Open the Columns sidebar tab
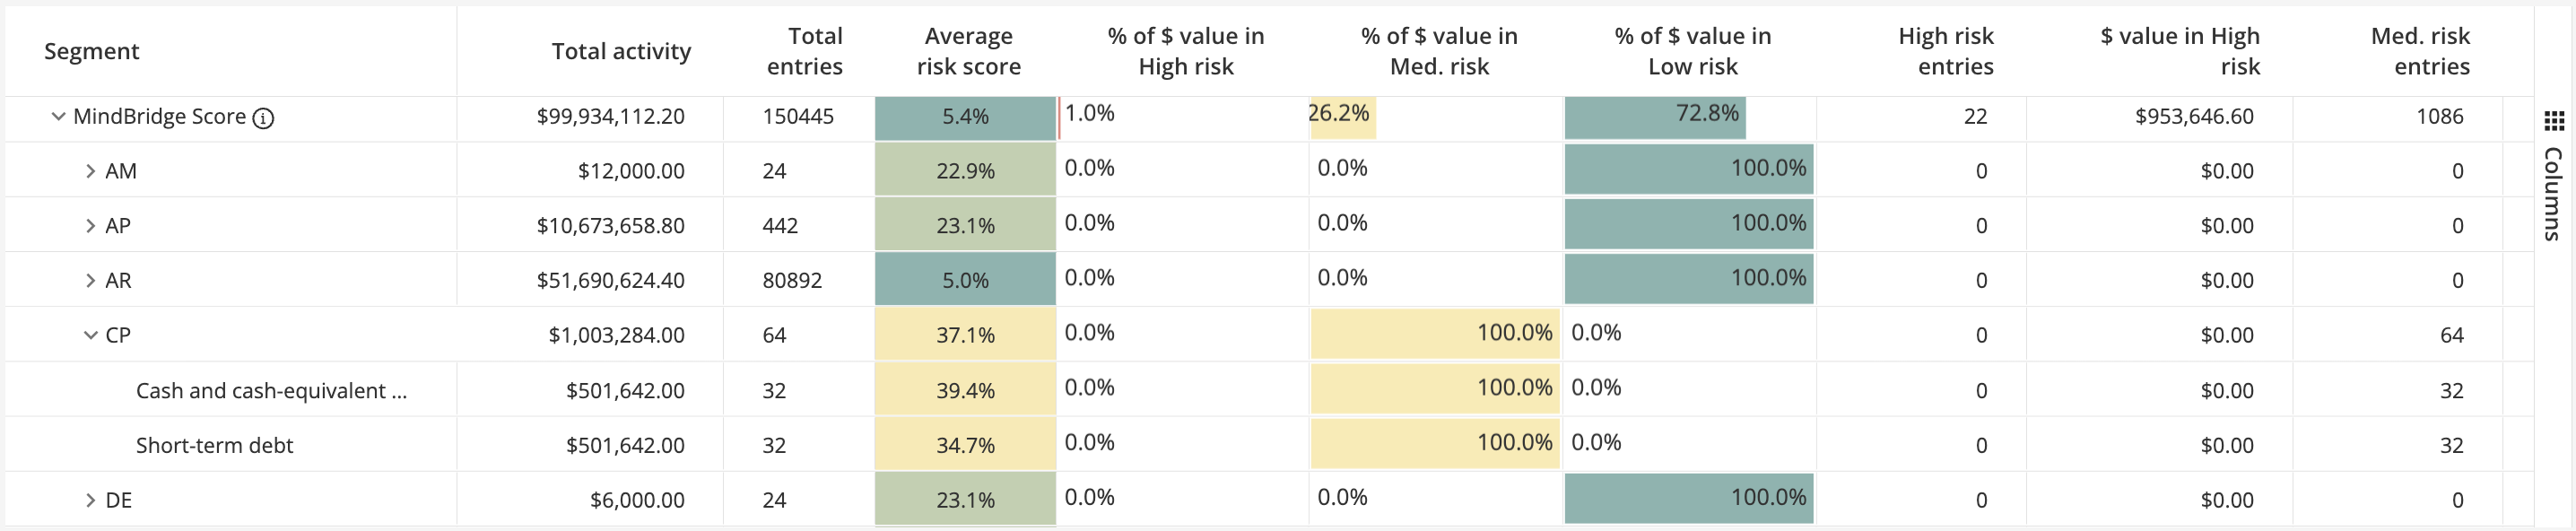 pos(2554,195)
